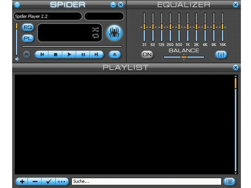Skip to the next track

click(x=96, y=54)
